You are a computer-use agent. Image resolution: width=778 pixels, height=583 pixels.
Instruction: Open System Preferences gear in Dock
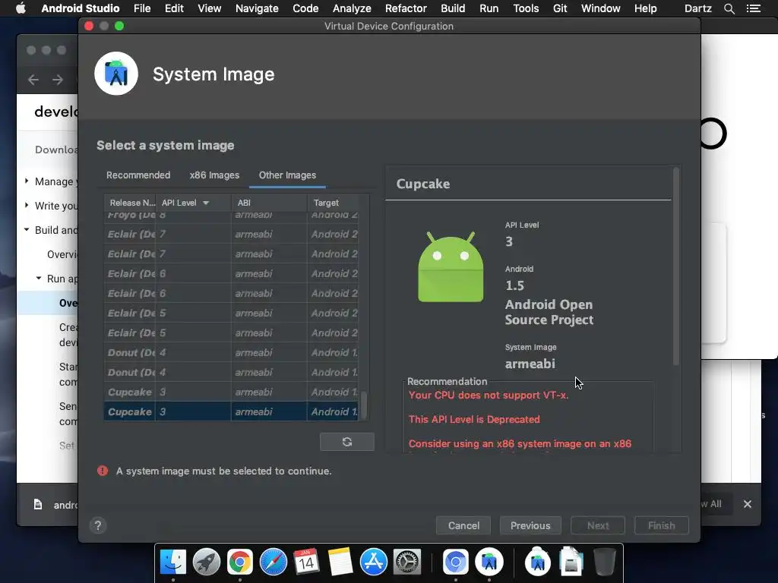point(407,563)
